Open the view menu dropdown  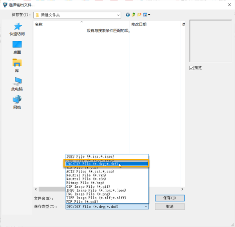click(x=147, y=15)
